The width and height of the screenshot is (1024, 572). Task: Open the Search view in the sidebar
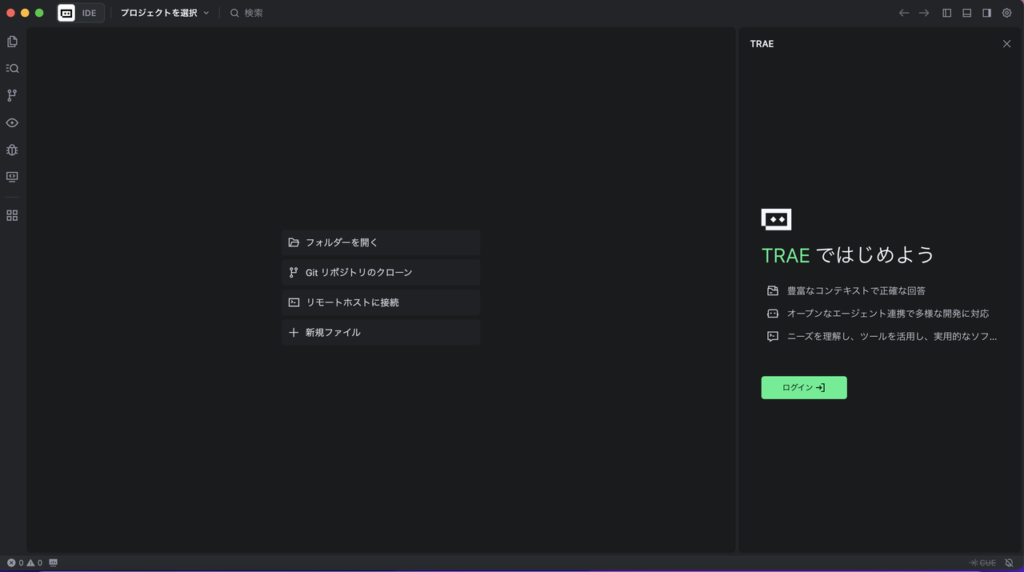(12, 69)
